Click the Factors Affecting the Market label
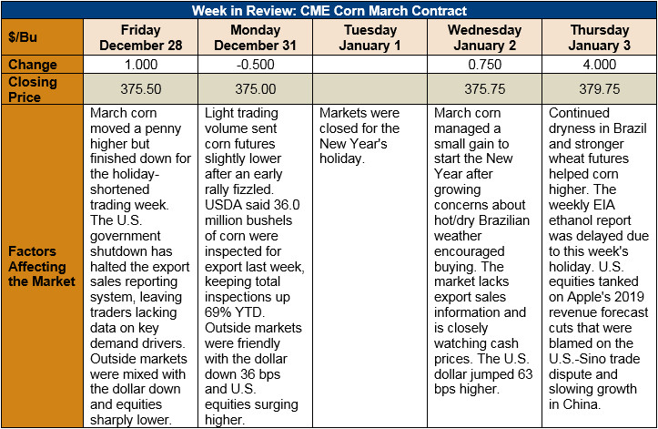Screen dimensions: 658x429 click(42, 266)
